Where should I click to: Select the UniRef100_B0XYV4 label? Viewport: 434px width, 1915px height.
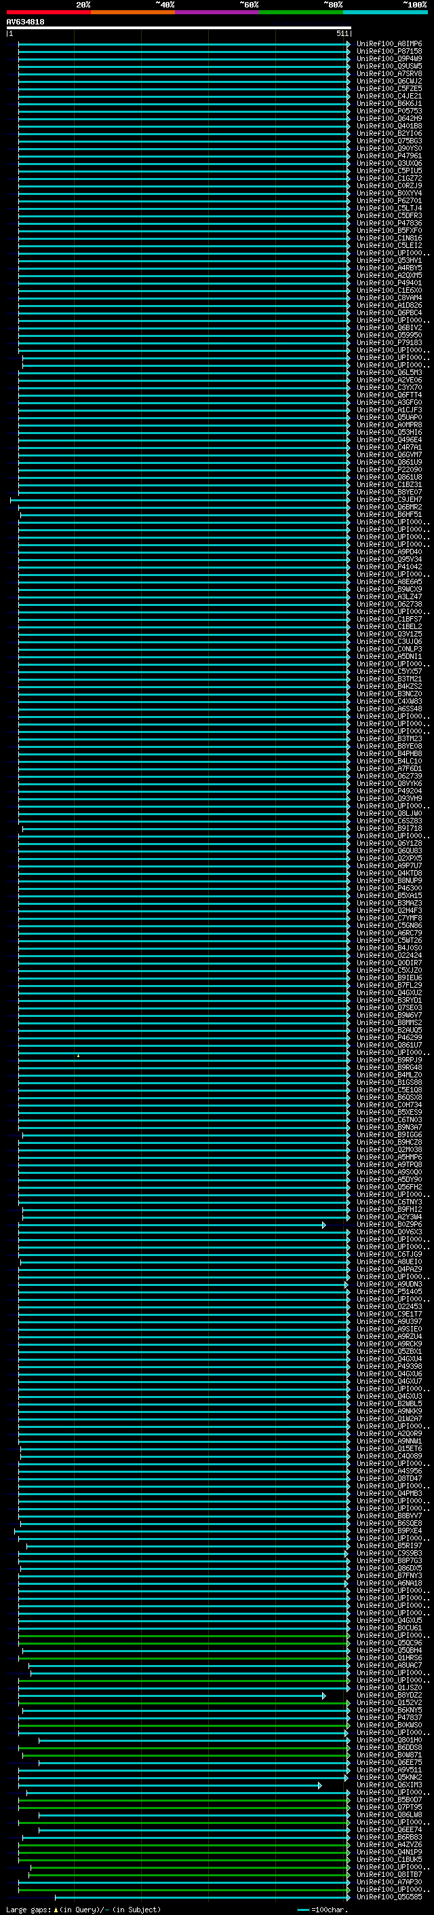coord(389,194)
